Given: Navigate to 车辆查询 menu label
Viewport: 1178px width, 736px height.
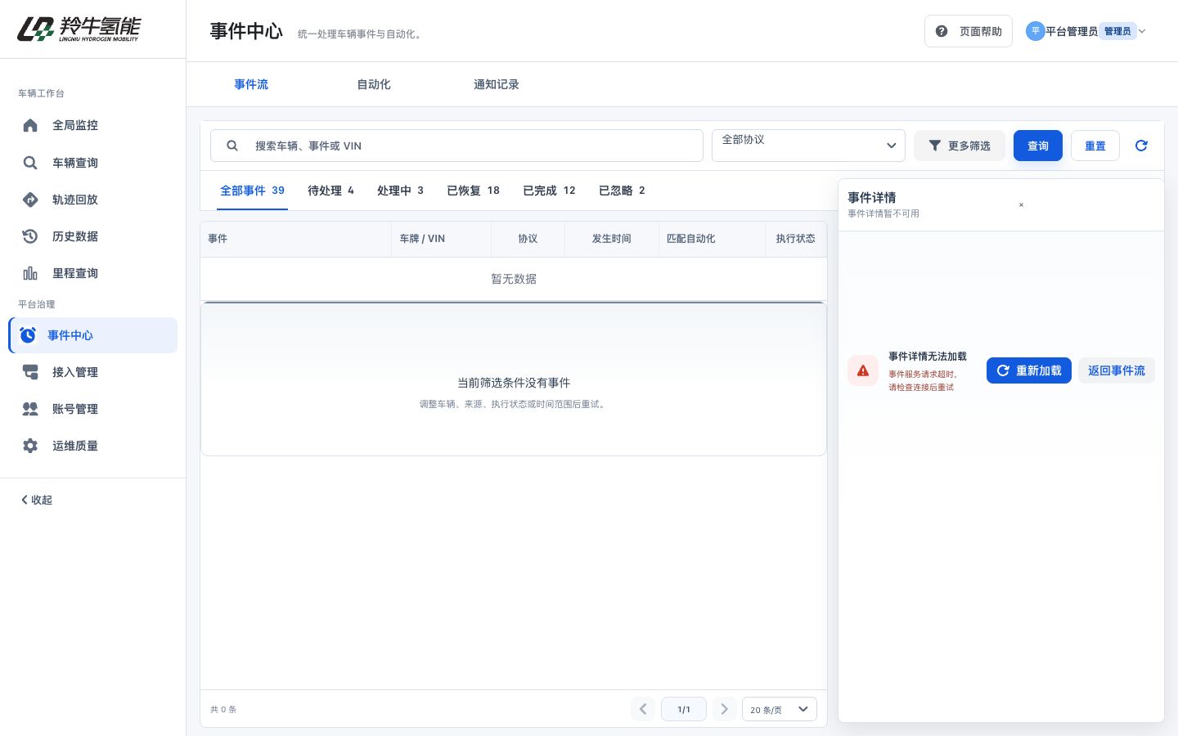Looking at the screenshot, I should 75,163.
